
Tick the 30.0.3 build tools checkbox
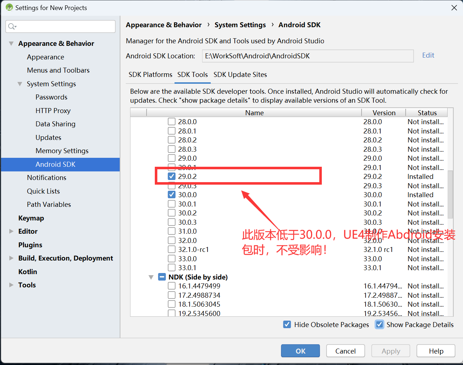[172, 222]
